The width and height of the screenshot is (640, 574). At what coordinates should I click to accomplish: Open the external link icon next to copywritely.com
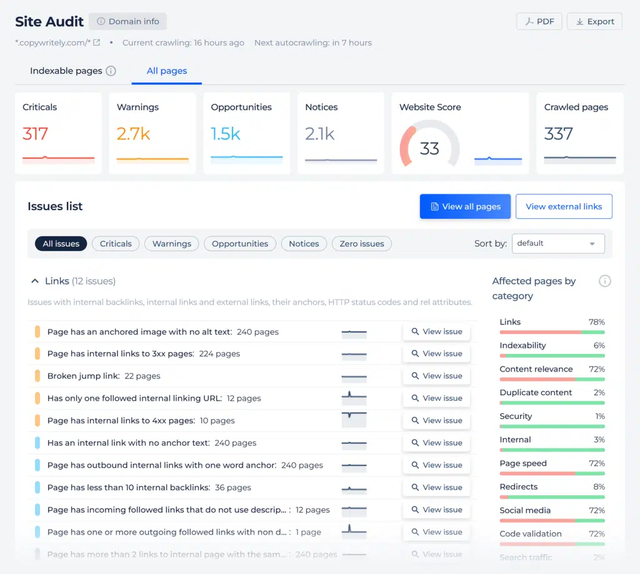[x=96, y=43]
